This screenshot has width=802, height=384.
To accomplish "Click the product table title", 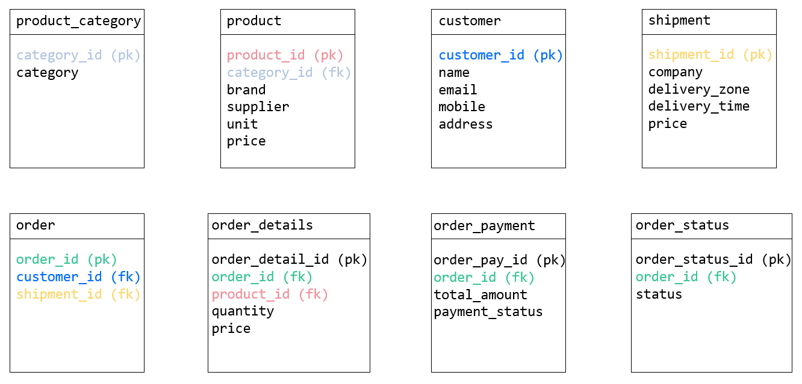I will [x=254, y=21].
